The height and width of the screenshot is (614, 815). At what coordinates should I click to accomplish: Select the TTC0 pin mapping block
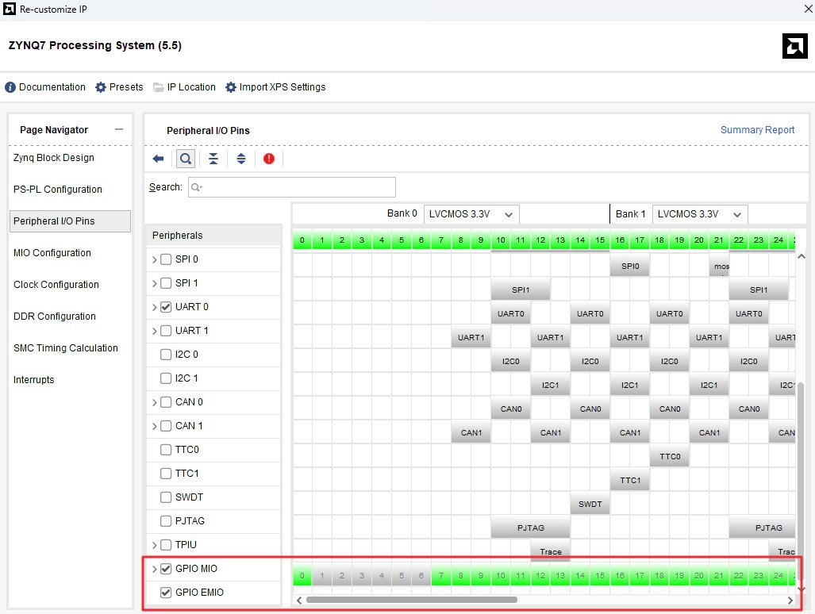tap(670, 457)
